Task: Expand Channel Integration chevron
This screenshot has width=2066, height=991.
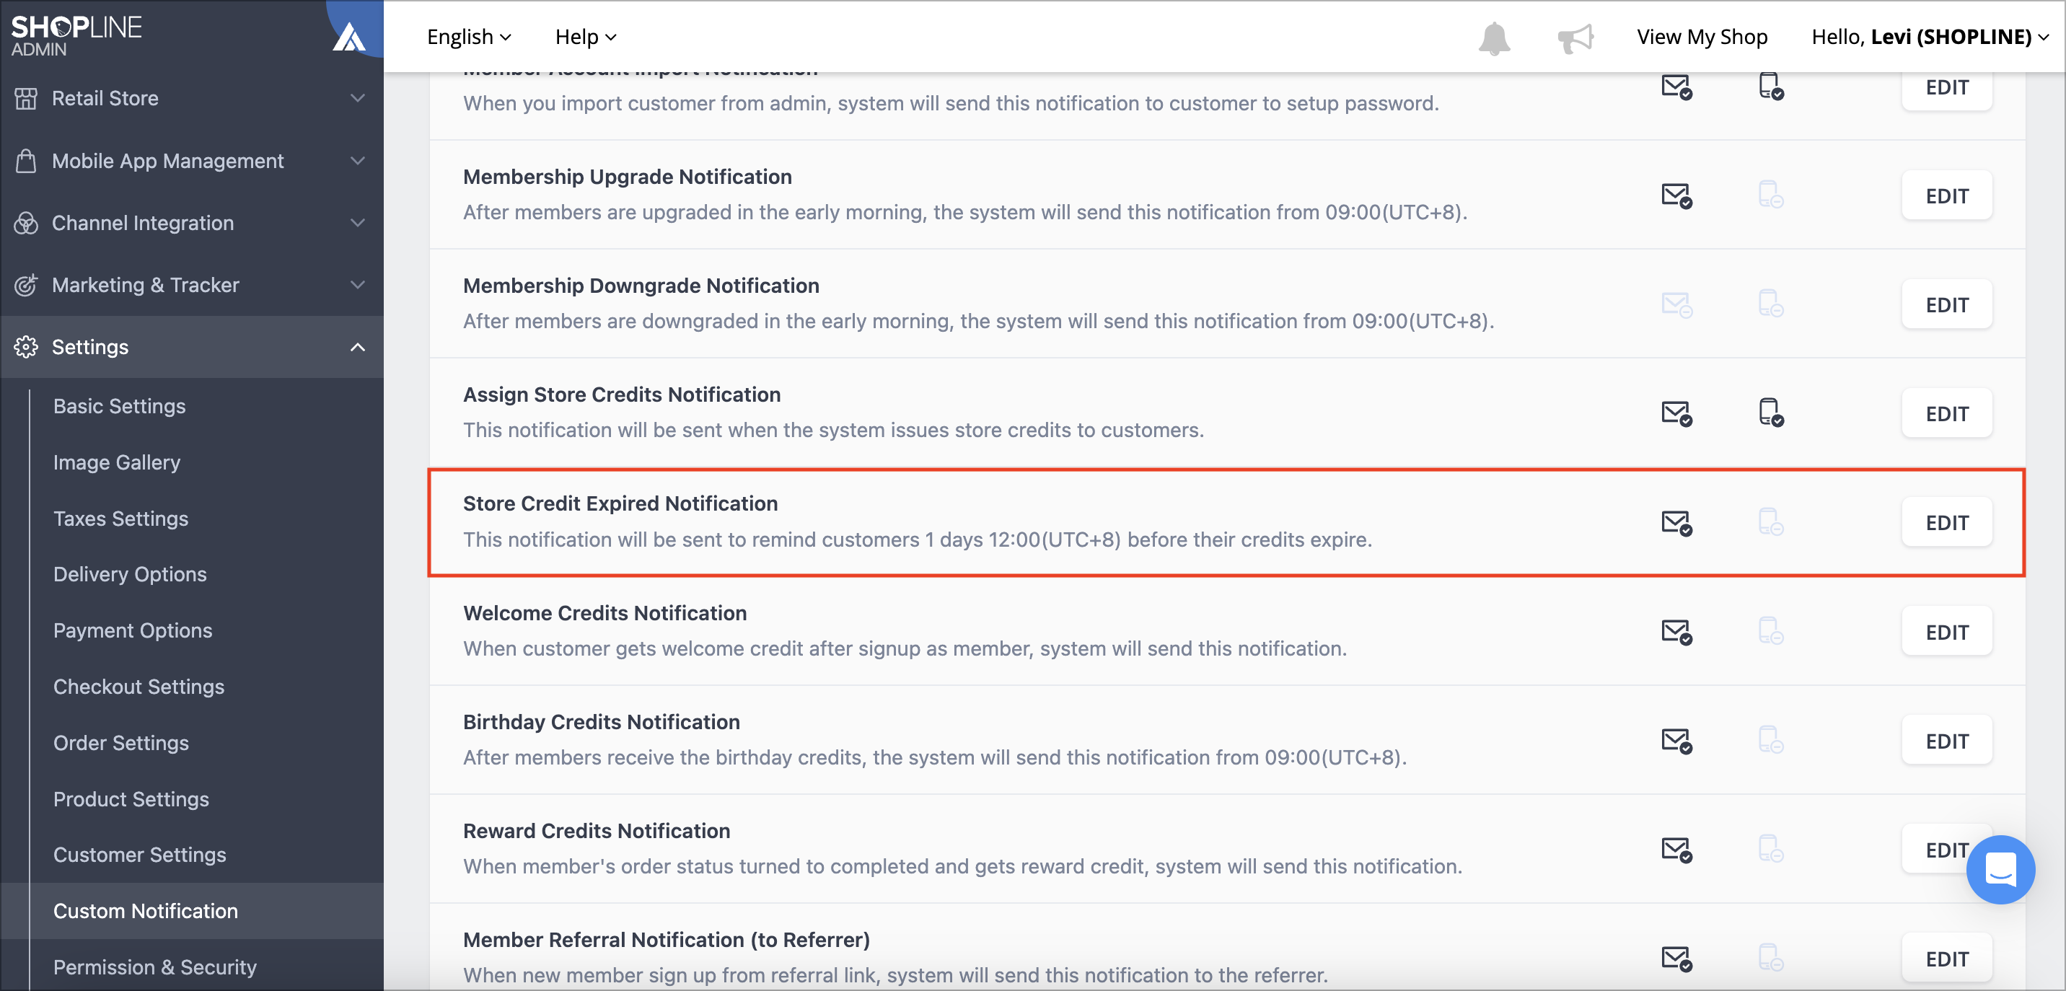Action: pos(358,223)
